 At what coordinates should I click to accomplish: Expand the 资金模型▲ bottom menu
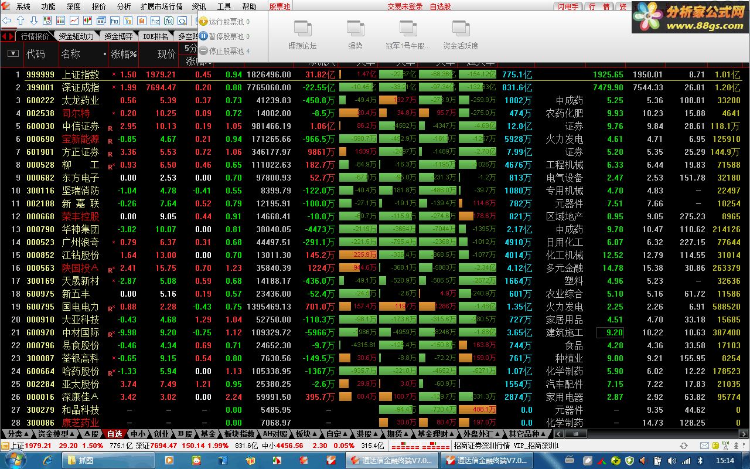click(57, 434)
